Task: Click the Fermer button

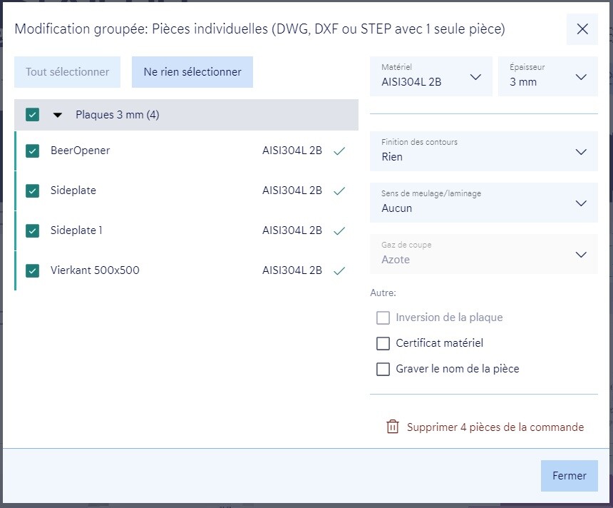Action: [569, 475]
